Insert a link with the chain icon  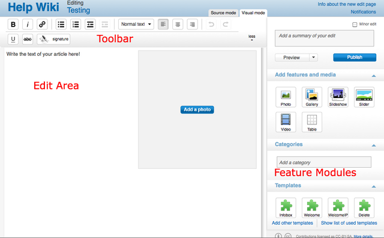[x=42, y=24]
